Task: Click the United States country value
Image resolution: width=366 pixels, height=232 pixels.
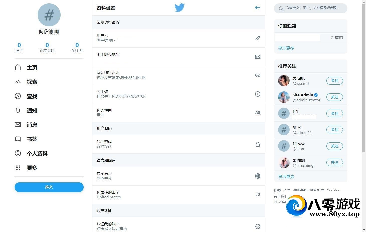Action: 109,197
